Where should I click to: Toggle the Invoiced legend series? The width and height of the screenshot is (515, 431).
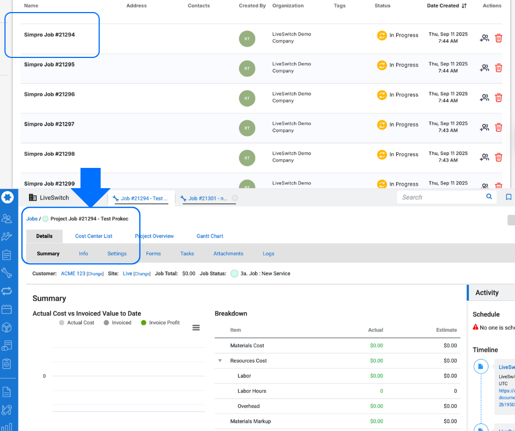click(x=118, y=323)
